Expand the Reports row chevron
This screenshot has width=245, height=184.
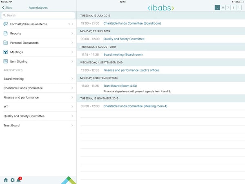click(x=72, y=34)
